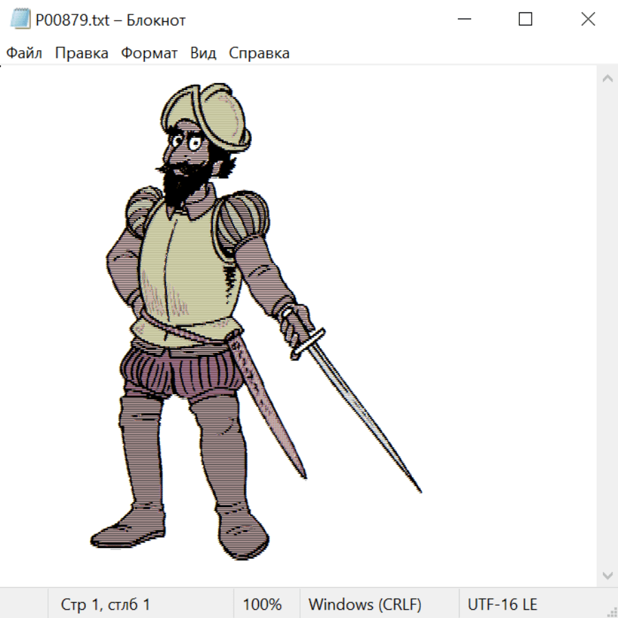The height and width of the screenshot is (618, 618).
Task: Click the scroll down arrow
Action: (x=607, y=575)
